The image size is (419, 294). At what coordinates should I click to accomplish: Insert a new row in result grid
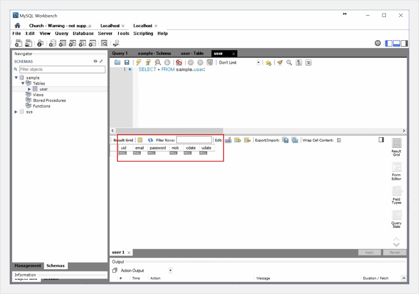click(238, 140)
